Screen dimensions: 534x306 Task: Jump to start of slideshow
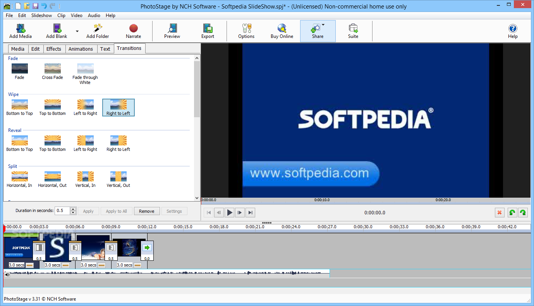click(208, 212)
